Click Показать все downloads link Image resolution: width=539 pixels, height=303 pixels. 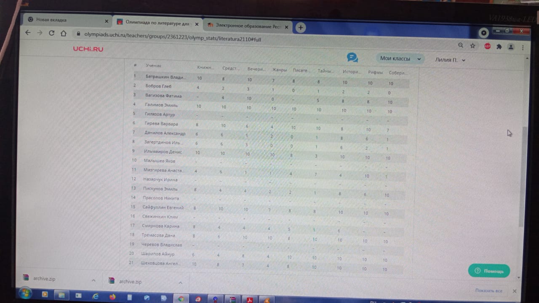[488, 291]
